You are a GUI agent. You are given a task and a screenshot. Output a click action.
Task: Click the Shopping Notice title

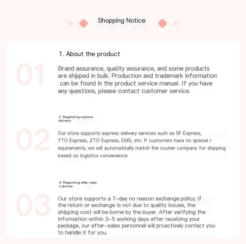[122, 20]
